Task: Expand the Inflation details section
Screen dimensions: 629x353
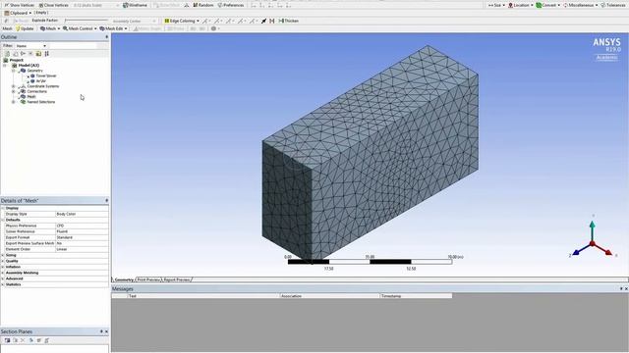Action: point(3,267)
